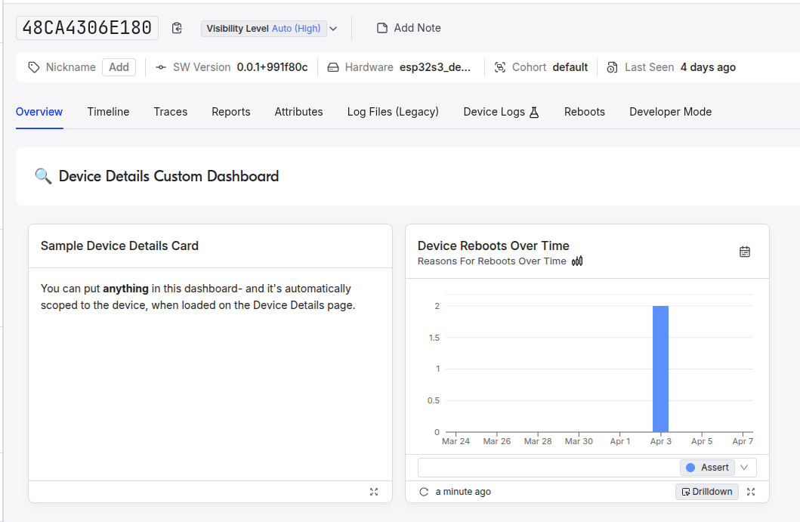This screenshot has width=800, height=522.
Task: Switch to the Timeline tab
Action: (x=108, y=111)
